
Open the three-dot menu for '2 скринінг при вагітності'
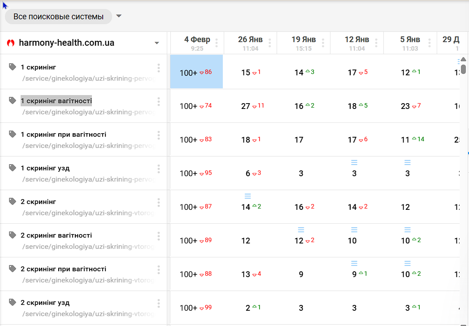click(x=159, y=269)
